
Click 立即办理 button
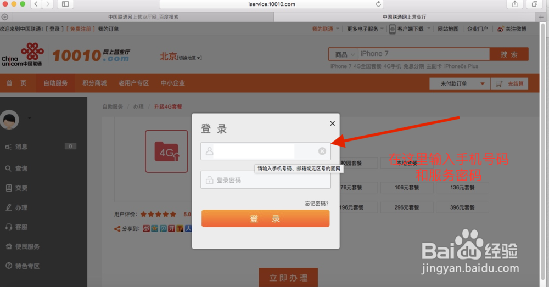(289, 278)
